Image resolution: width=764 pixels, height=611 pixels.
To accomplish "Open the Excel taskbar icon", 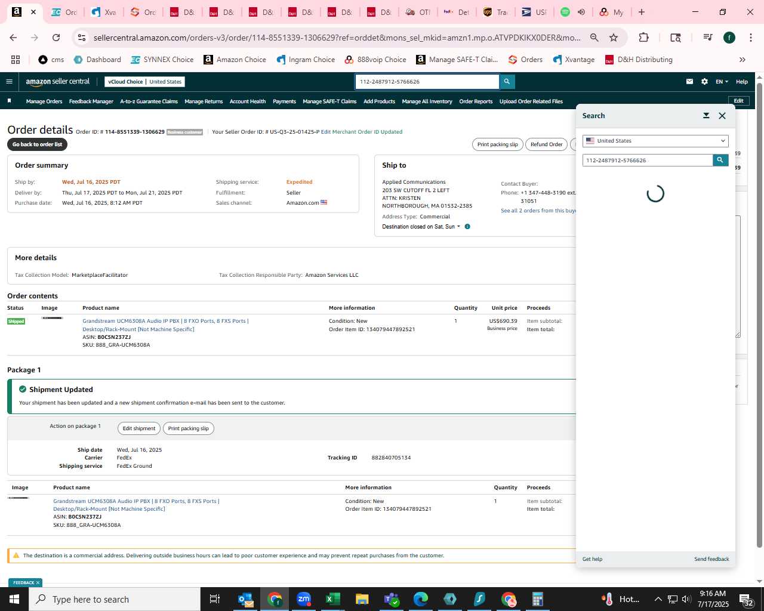I will click(332, 599).
